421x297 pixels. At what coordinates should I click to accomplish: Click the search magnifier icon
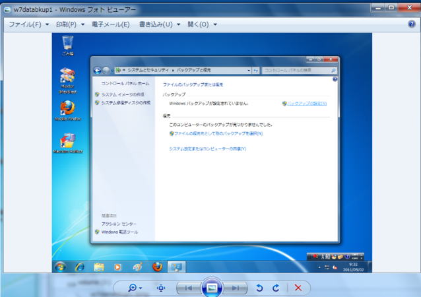pos(333,71)
